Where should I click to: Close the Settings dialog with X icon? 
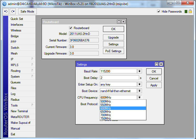coord(161,64)
